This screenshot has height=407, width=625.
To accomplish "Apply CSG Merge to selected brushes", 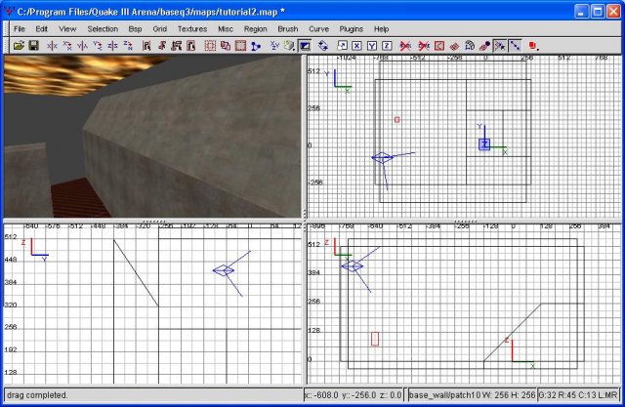I will [226, 46].
